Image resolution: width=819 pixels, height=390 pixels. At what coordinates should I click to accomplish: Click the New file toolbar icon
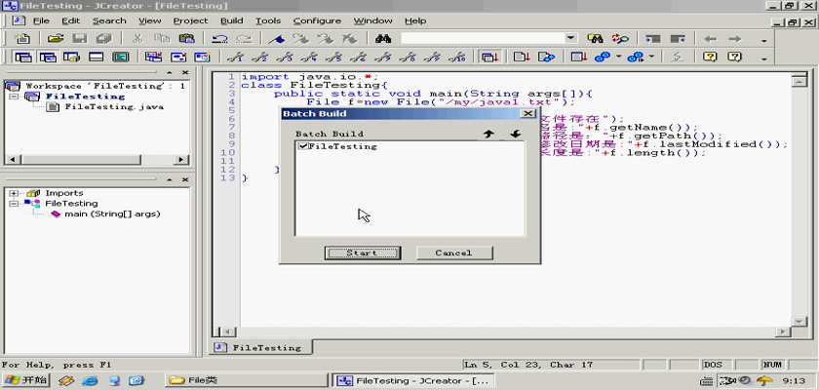[x=23, y=39]
